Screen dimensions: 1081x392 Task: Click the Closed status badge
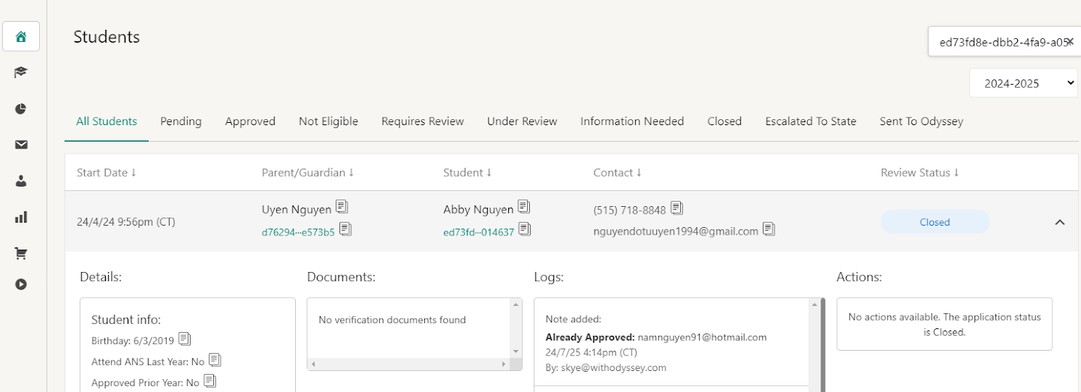pyautogui.click(x=935, y=222)
